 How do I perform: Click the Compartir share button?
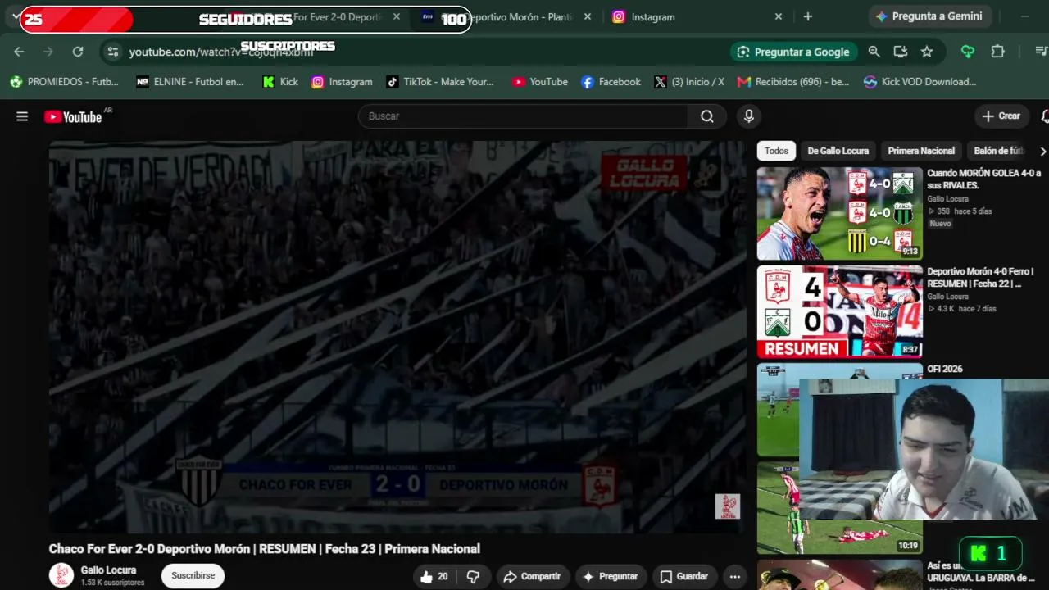(532, 576)
